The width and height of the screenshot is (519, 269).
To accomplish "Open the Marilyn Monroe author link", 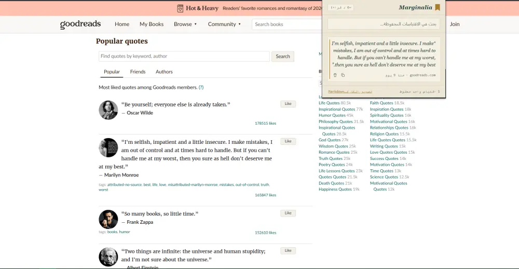I will coord(121,175).
